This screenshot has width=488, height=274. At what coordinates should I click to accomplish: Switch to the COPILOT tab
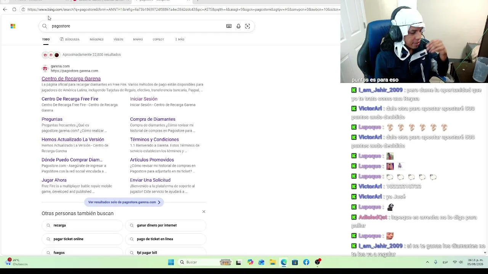158,39
